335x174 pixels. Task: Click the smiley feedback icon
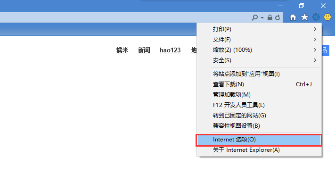(327, 17)
